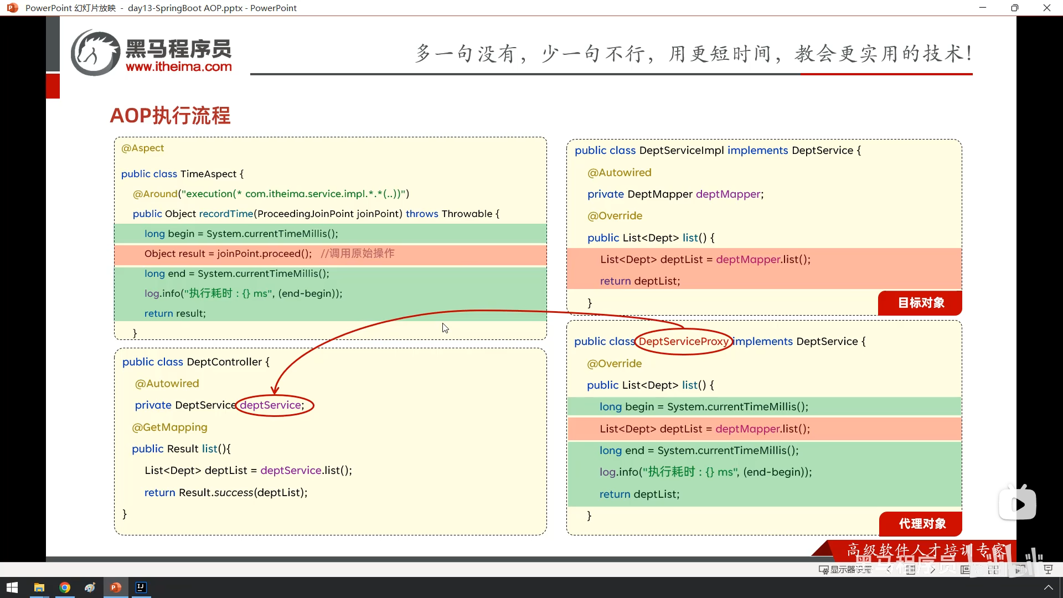The width and height of the screenshot is (1063, 598).
Task: Activate the PowerPoint taskbar icon
Action: tap(116, 587)
